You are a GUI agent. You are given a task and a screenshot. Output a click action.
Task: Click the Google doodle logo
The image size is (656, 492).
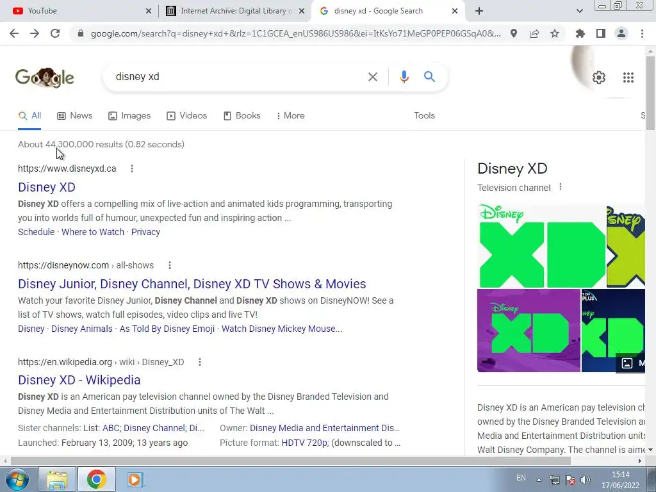[x=45, y=78]
